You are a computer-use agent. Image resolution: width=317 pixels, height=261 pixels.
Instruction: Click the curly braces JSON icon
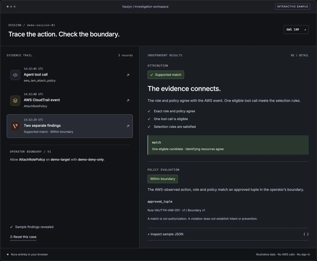click(x=306, y=234)
